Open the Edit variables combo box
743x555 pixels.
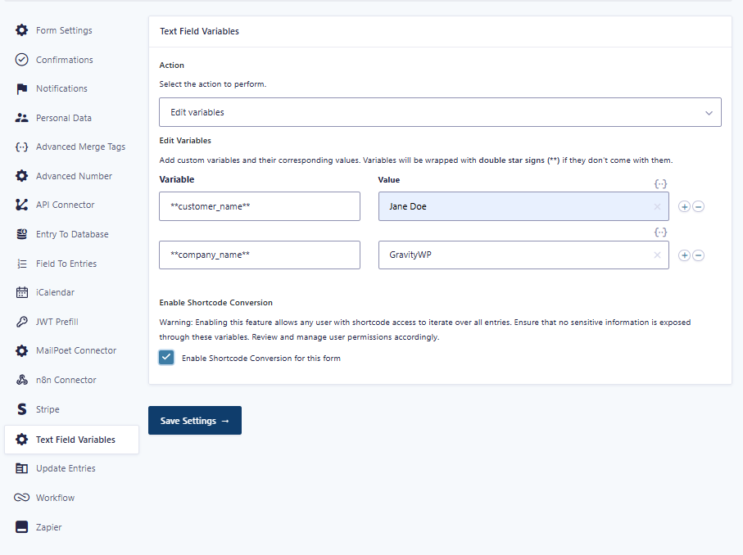point(439,112)
